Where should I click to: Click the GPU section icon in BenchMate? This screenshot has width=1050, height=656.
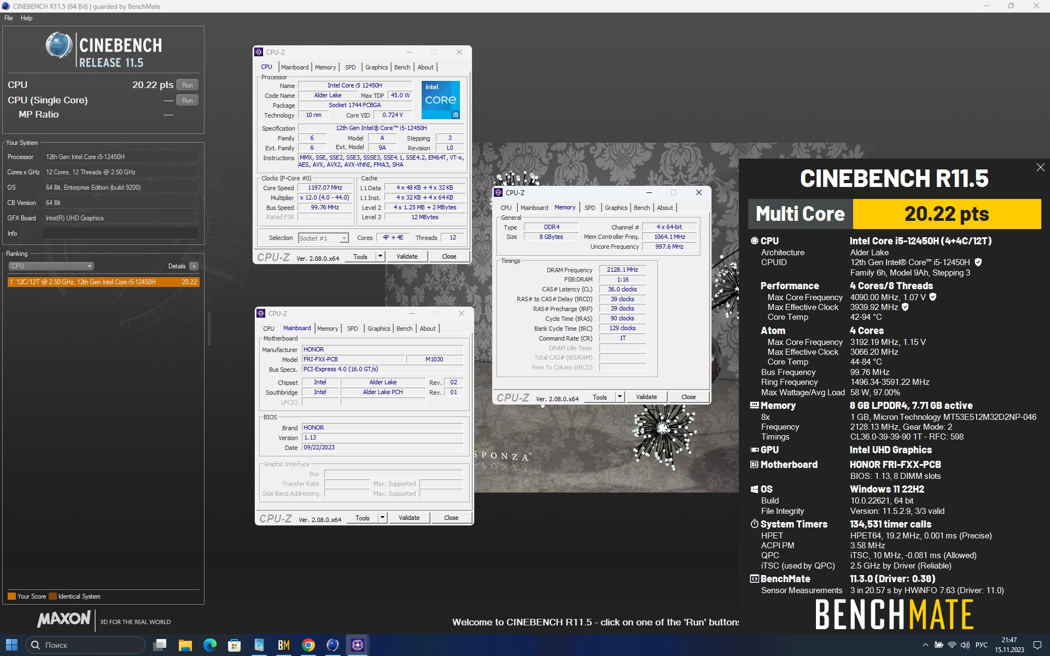click(754, 449)
